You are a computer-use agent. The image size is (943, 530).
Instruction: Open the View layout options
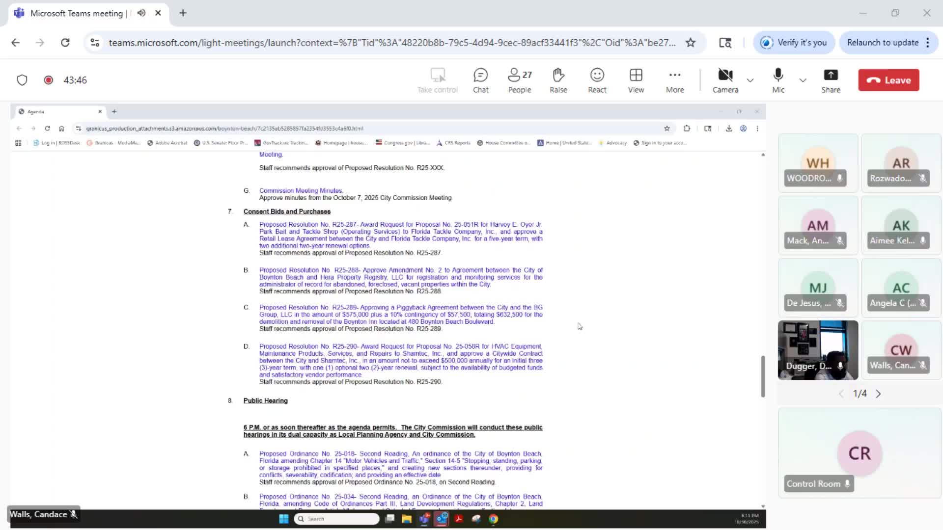click(x=636, y=80)
